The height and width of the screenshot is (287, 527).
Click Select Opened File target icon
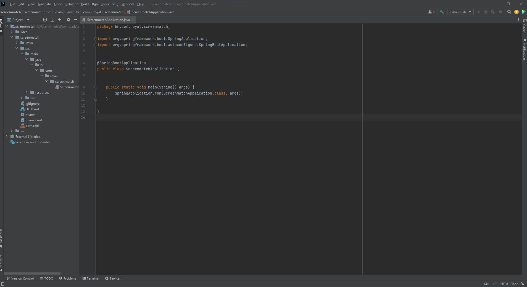coord(45,20)
